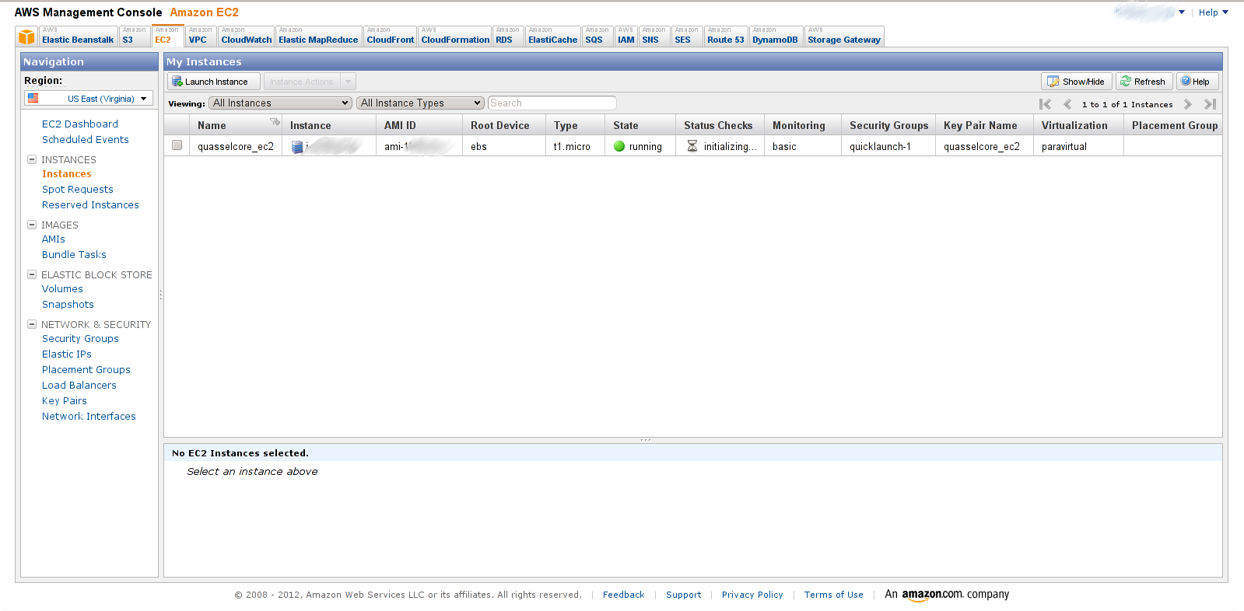
Task: Open Scheduled Events link
Action: [86, 139]
